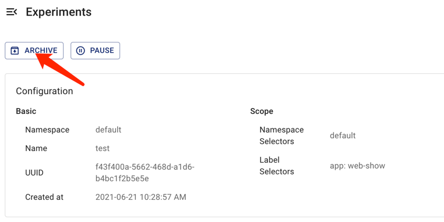Click the Namespace Selectors field label
This screenshot has height=222, width=444.
(x=281, y=135)
